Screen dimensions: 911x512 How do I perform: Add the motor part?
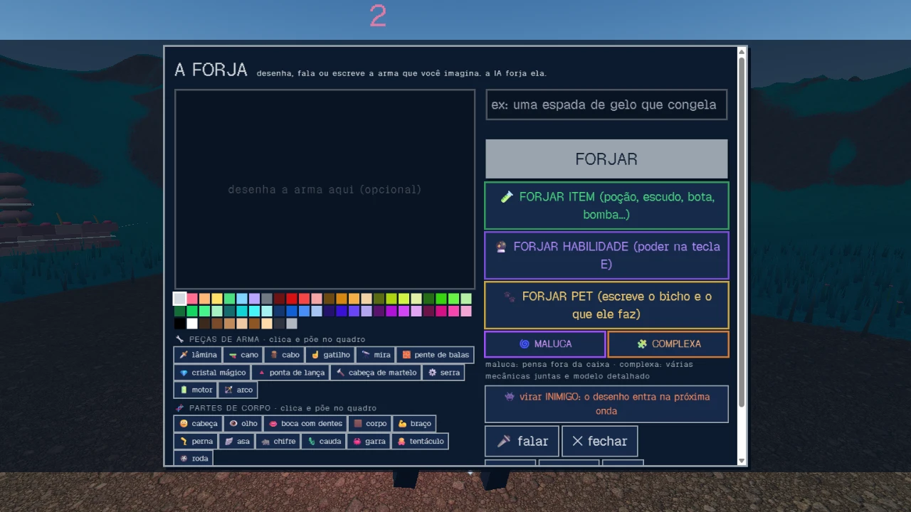point(196,390)
